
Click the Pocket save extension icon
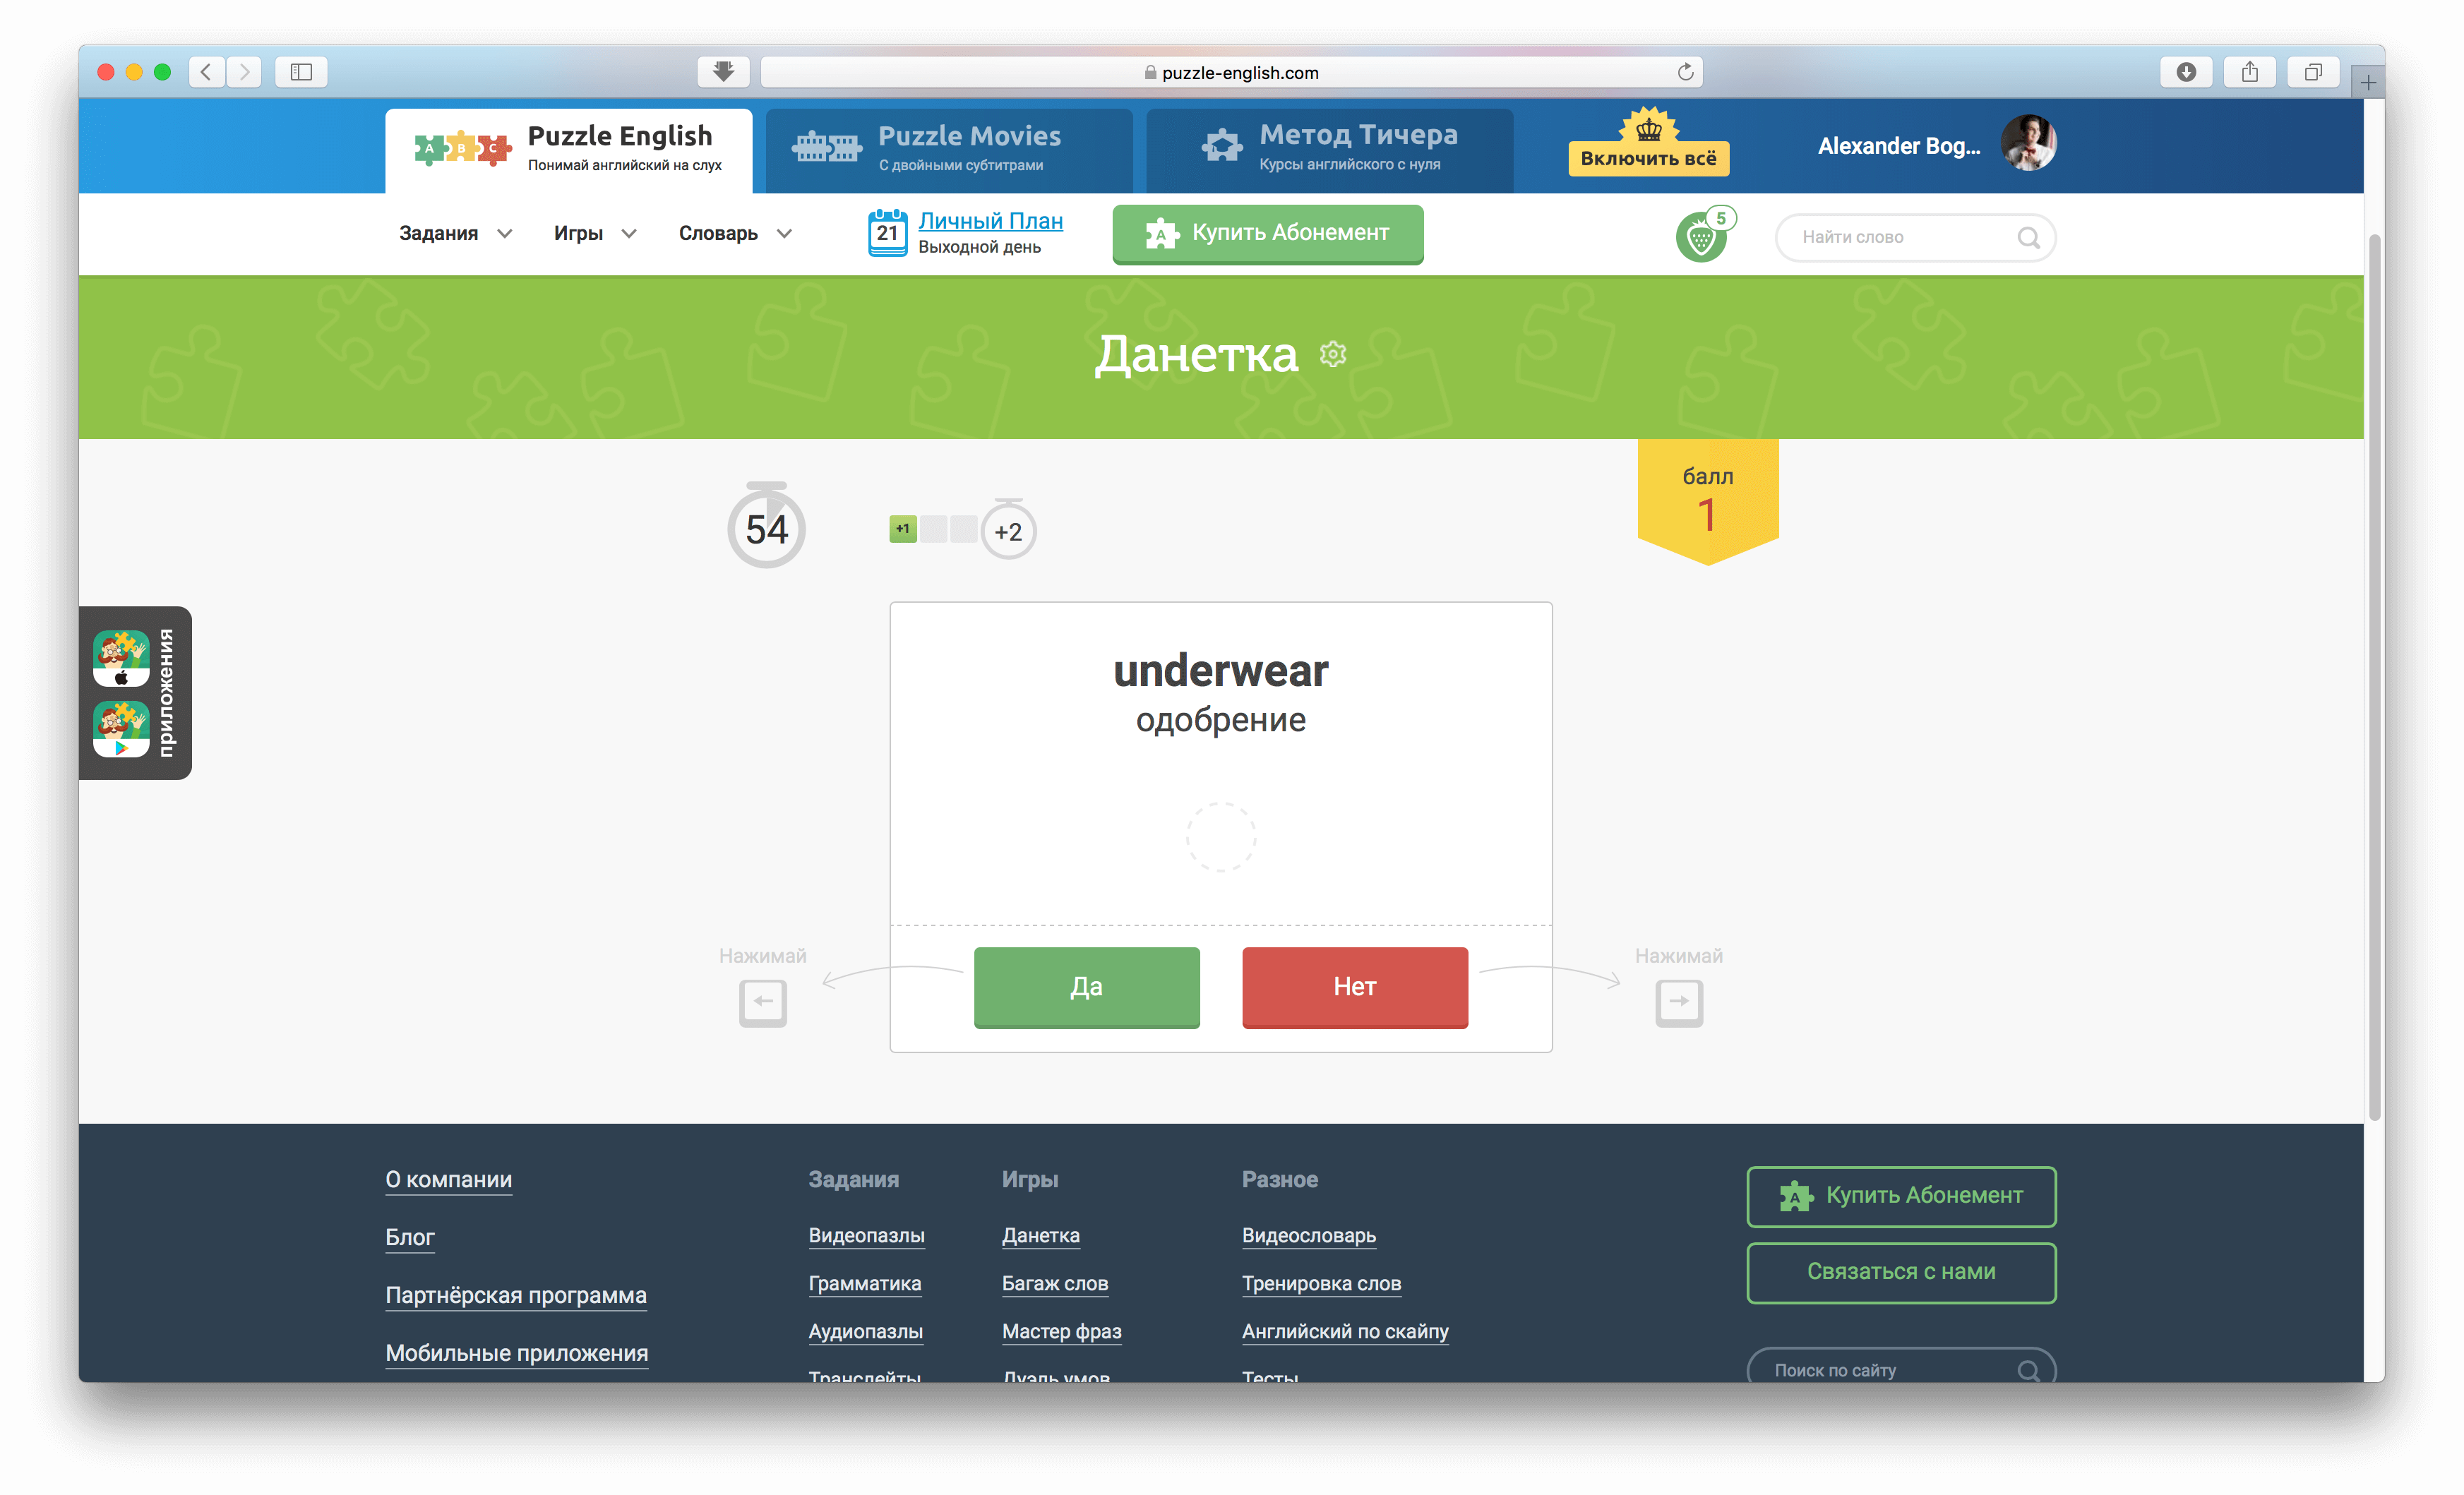point(724,72)
